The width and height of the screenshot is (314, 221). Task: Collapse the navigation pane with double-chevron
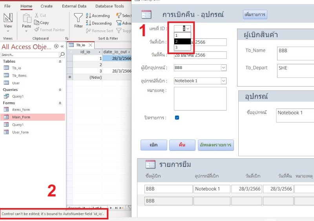pyautogui.click(x=62, y=46)
